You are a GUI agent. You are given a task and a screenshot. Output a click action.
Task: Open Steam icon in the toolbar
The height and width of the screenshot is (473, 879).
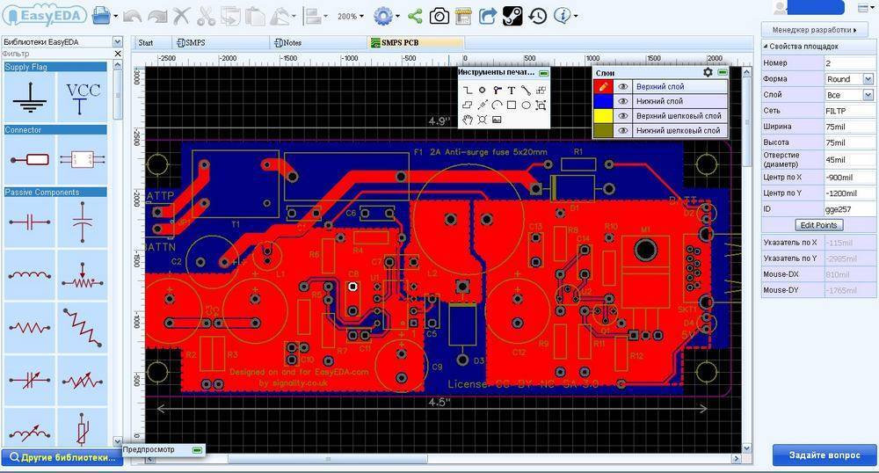[x=512, y=16]
